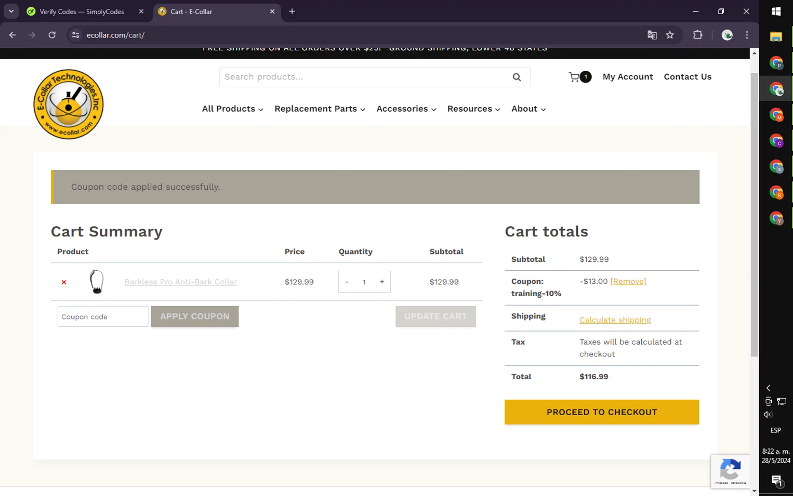Screen dimensions: 793x496
Task: Click the page vertical scrollbar
Action: click(754, 215)
